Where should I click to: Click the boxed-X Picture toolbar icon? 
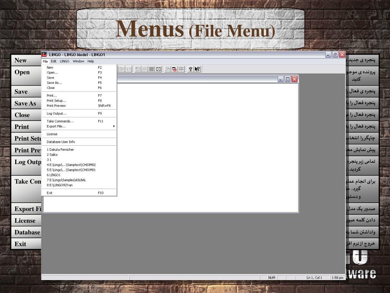tap(158, 69)
